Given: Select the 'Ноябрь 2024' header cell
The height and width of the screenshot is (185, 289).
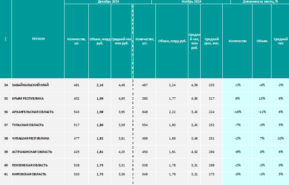Looking at the screenshot, I should pyautogui.click(x=191, y=1).
